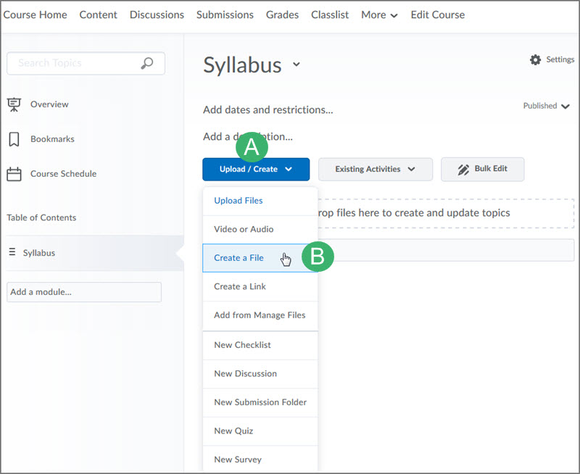
Task: Choose New Survey menu item
Action: point(260,460)
